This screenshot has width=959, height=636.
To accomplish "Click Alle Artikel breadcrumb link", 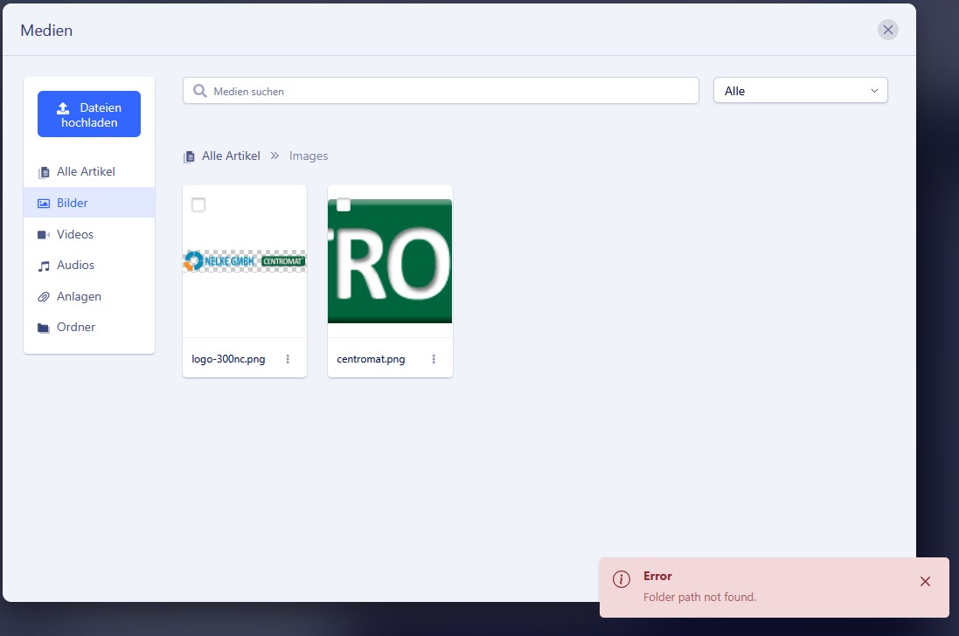I will (231, 156).
